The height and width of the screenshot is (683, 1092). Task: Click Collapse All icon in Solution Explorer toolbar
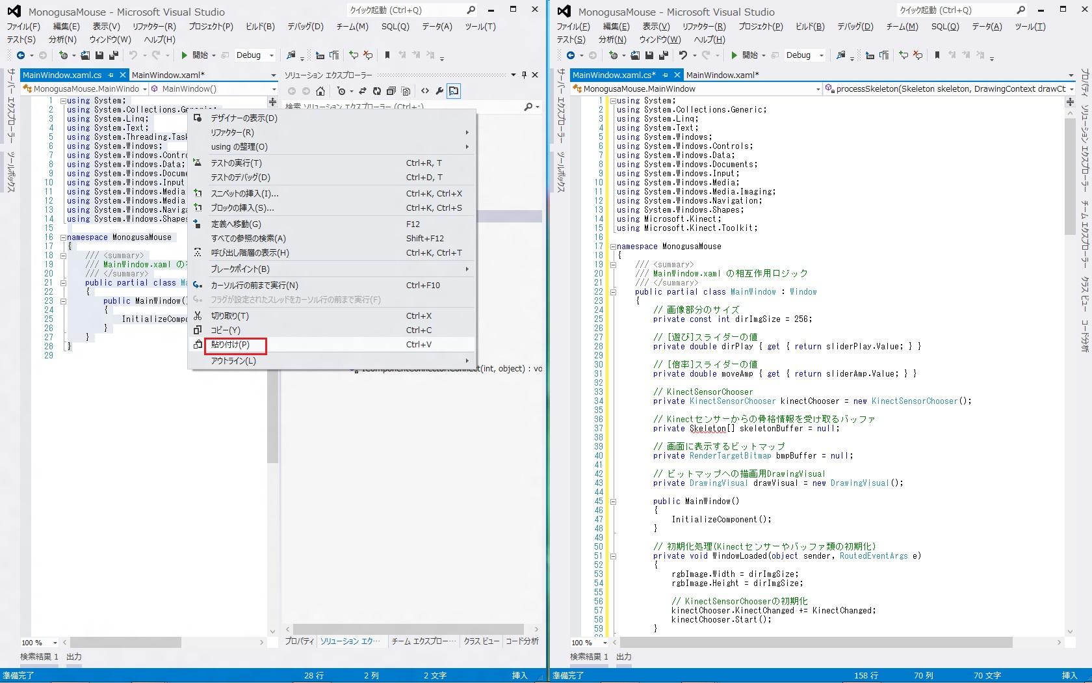click(391, 91)
